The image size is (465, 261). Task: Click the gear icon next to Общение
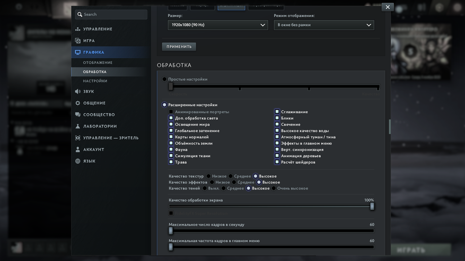78,103
